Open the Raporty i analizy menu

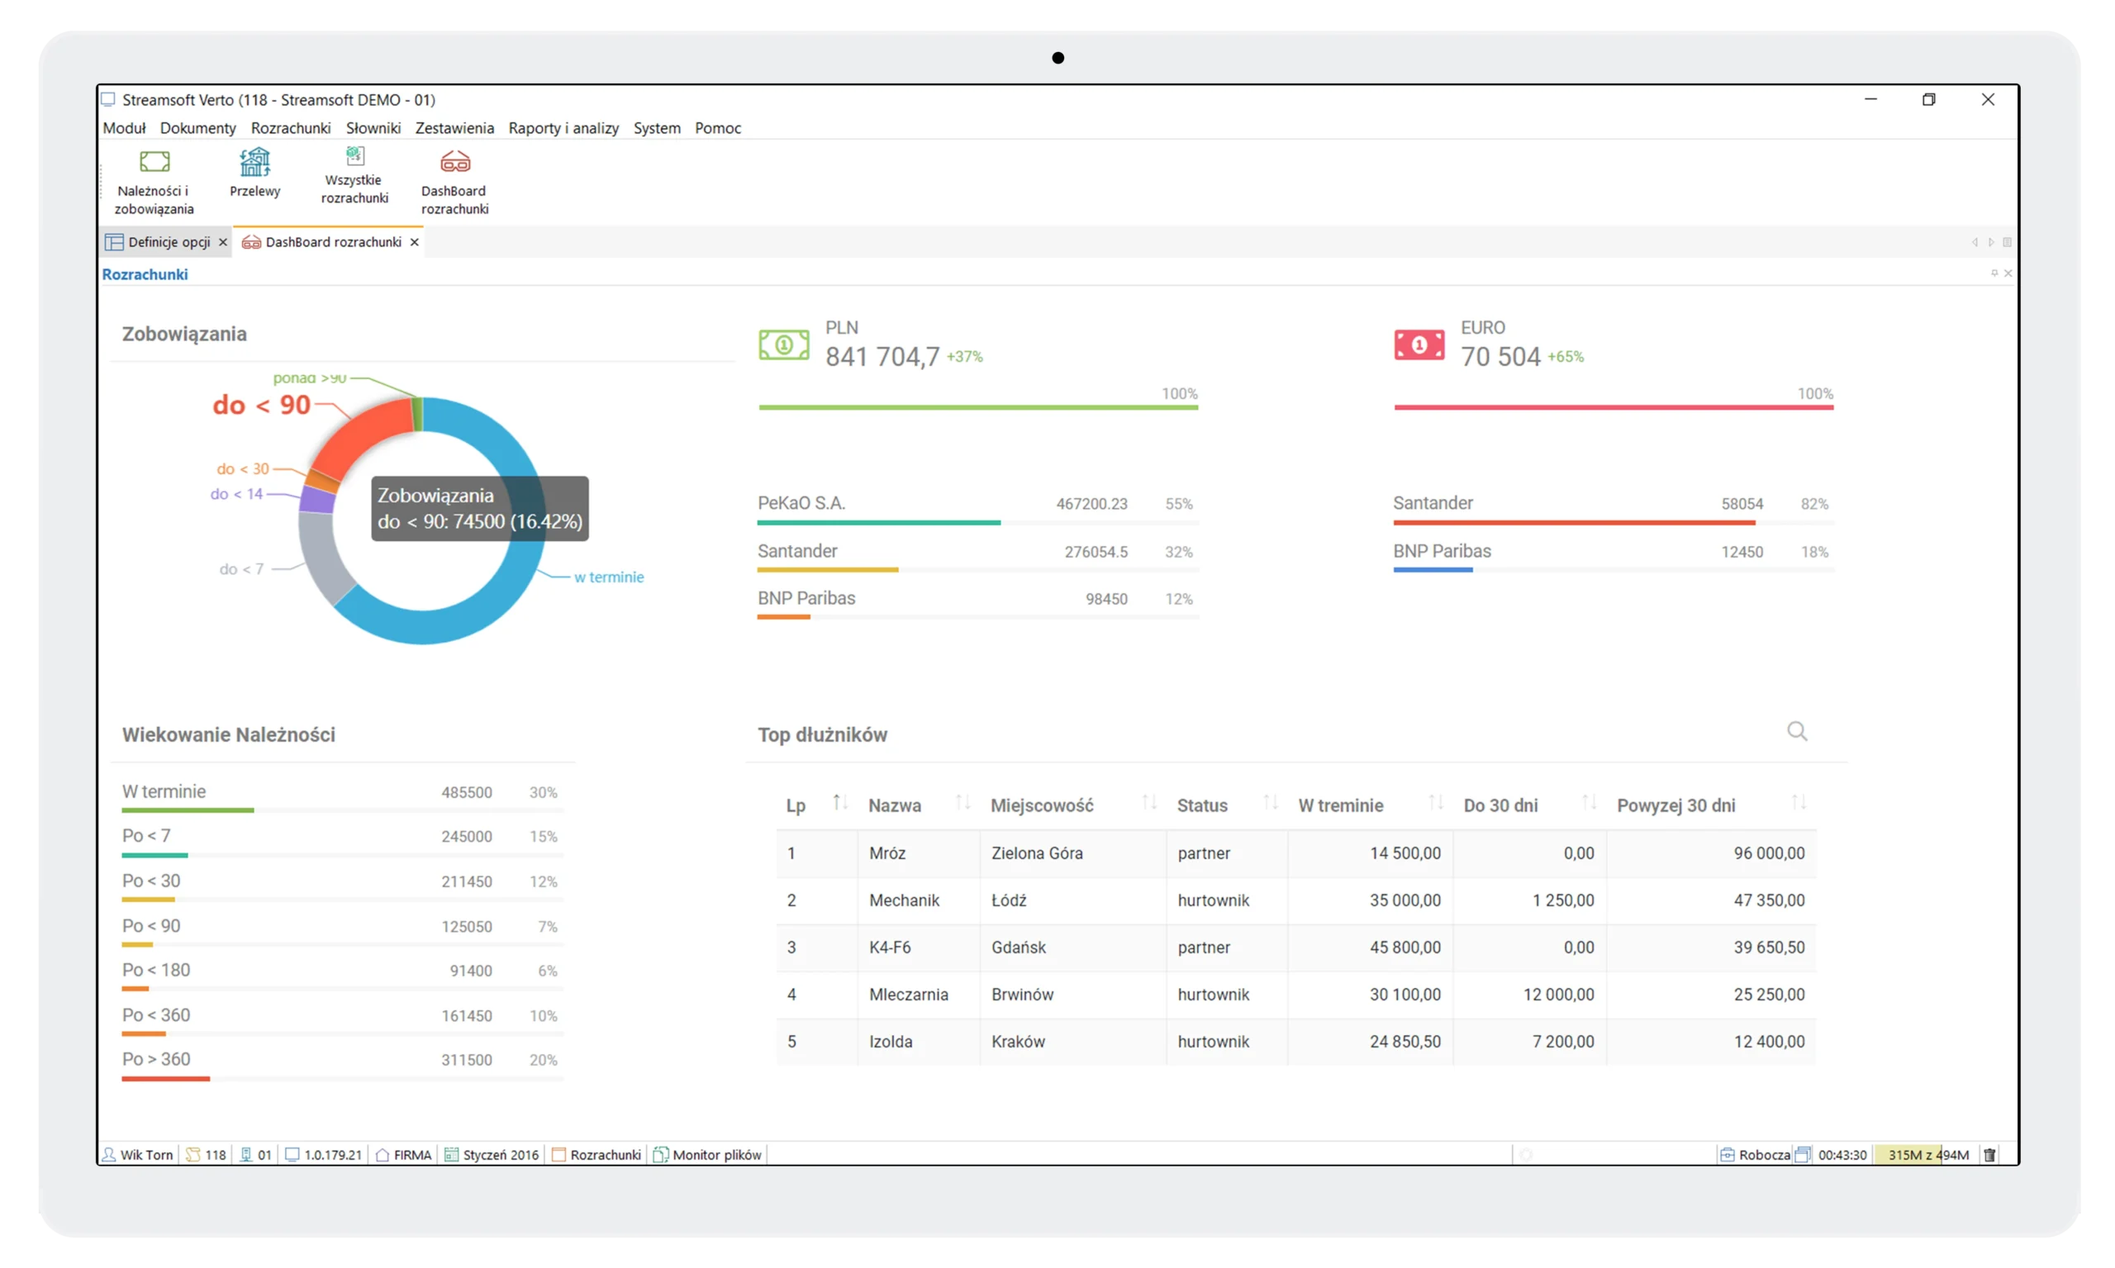coord(563,128)
